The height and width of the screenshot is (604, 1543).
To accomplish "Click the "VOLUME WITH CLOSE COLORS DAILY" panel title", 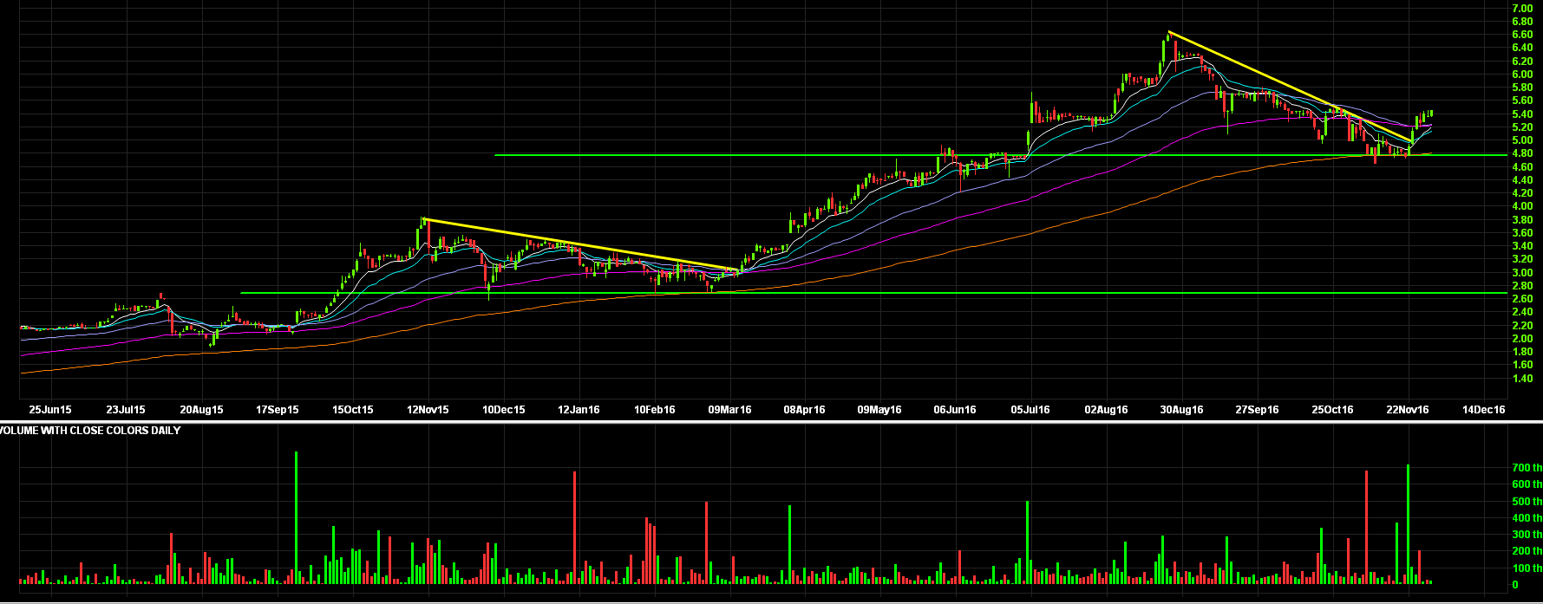I will [90, 431].
